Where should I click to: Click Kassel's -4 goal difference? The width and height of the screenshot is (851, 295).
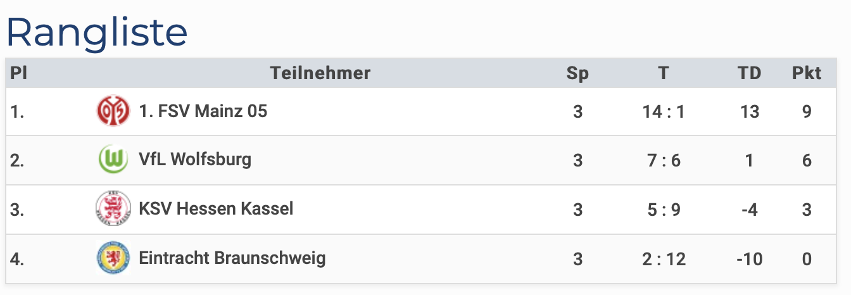pos(749,210)
